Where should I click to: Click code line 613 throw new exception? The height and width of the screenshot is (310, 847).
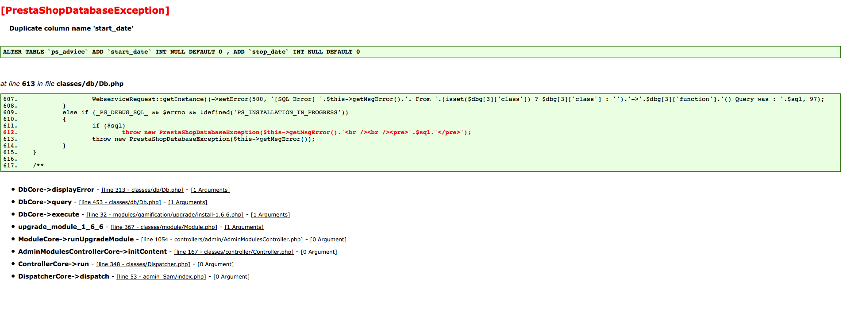pyautogui.click(x=204, y=139)
